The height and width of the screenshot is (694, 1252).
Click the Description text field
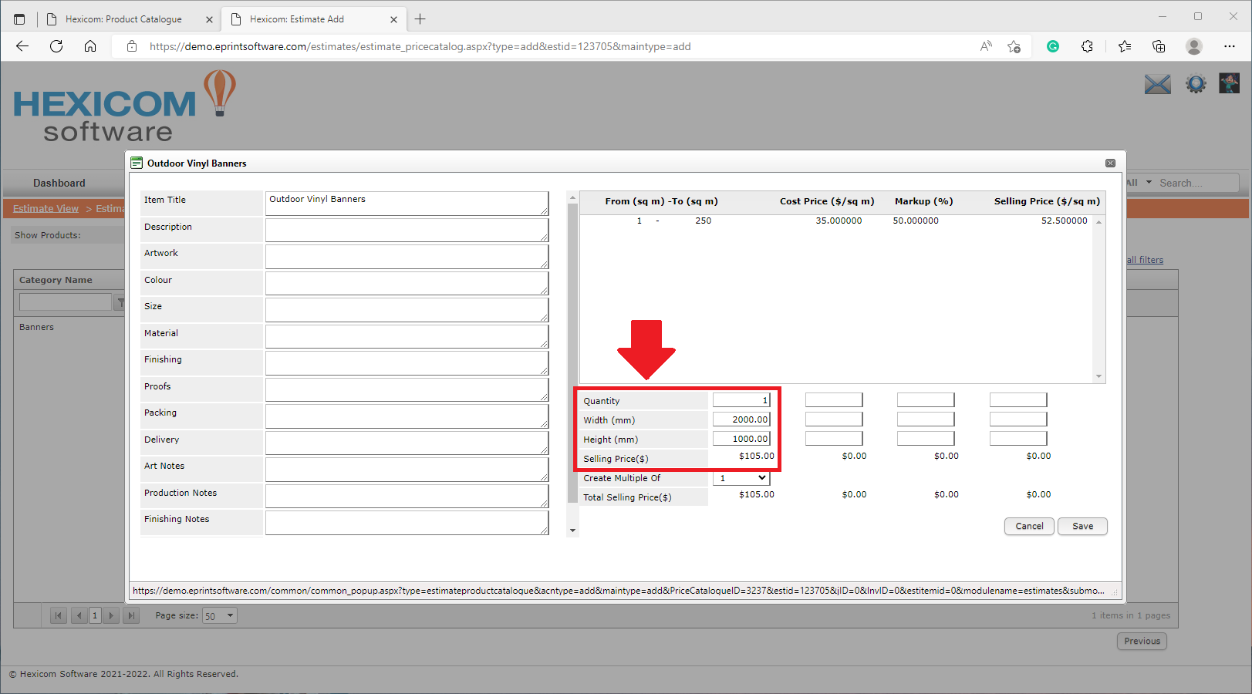point(407,230)
